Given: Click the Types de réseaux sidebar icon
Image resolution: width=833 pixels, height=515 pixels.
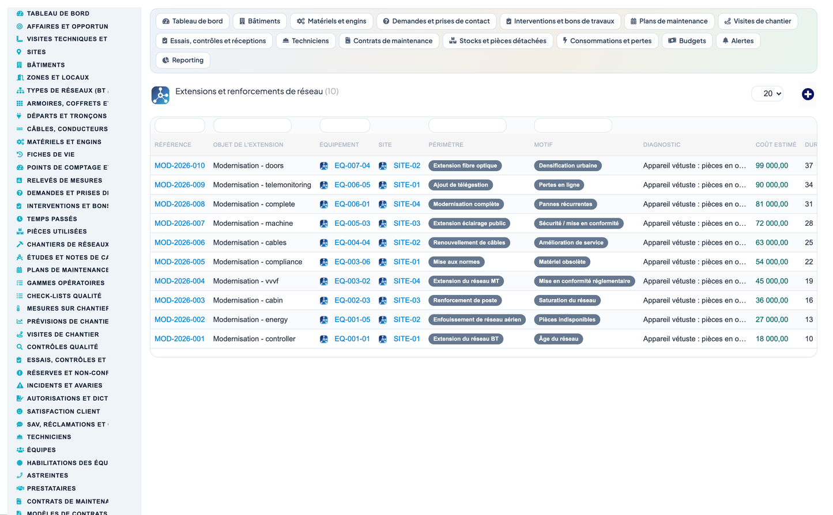Looking at the screenshot, I should click(20, 90).
